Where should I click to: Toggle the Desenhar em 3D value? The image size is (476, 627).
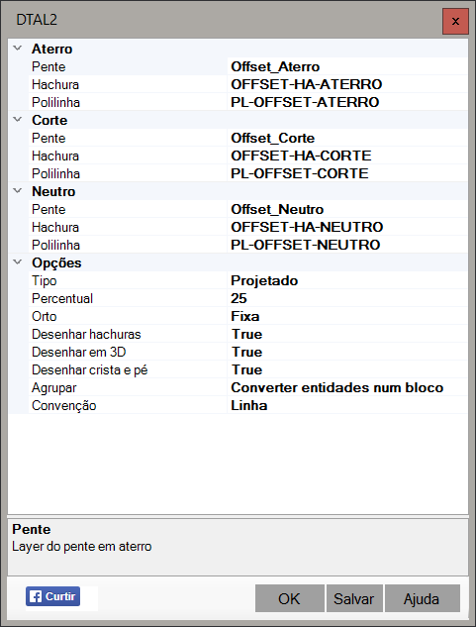click(347, 352)
